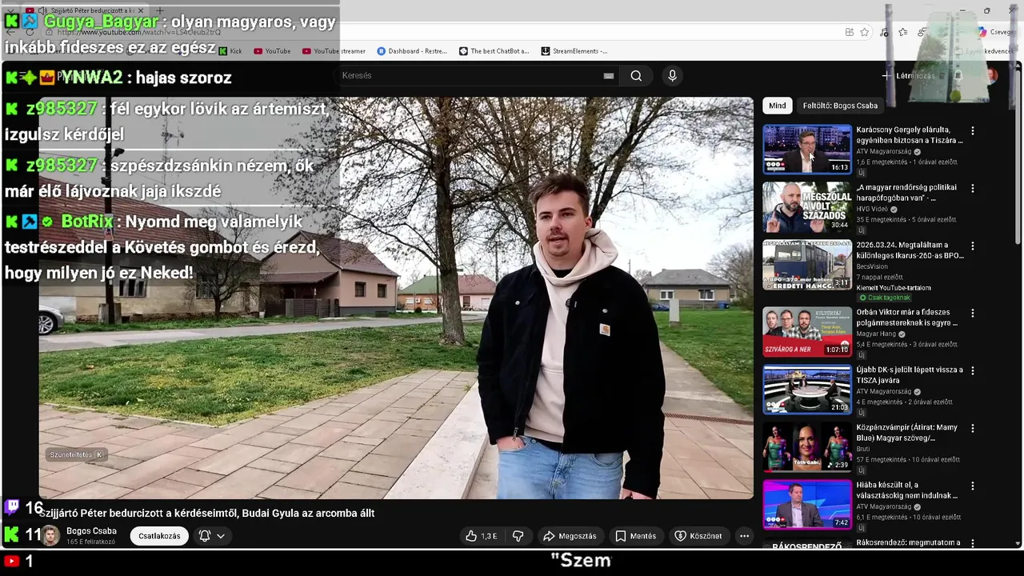This screenshot has height=576, width=1024.
Task: Click the main video player area
Action: coord(396,298)
